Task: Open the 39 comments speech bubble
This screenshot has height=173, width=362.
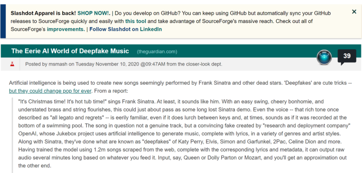Action: (x=346, y=56)
